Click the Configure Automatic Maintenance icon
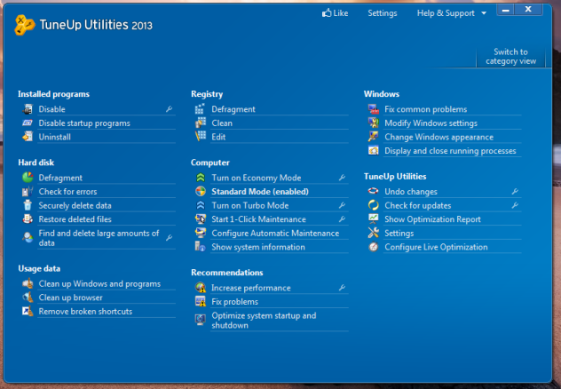 tap(201, 233)
